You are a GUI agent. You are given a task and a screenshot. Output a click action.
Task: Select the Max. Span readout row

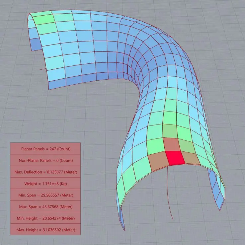(x=45, y=206)
